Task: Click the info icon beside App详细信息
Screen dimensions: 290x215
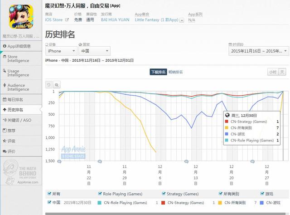Action: pyautogui.click(x=5, y=46)
